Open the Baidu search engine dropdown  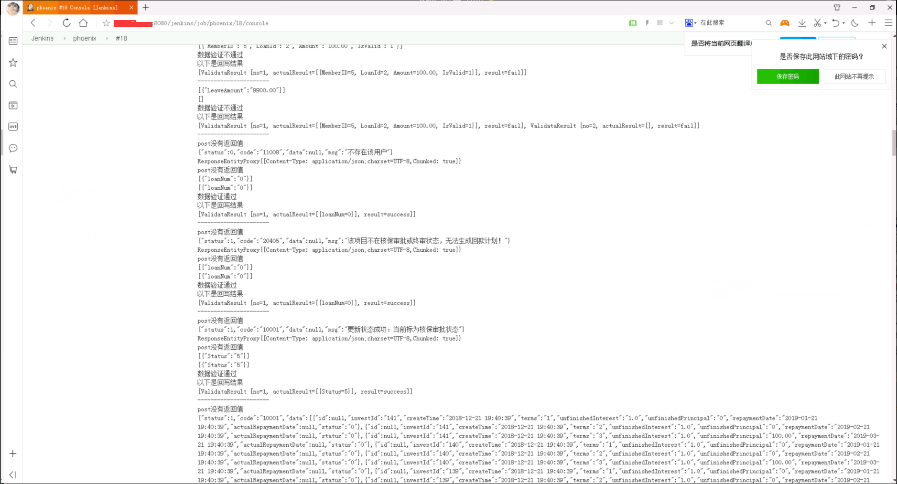tap(691, 23)
